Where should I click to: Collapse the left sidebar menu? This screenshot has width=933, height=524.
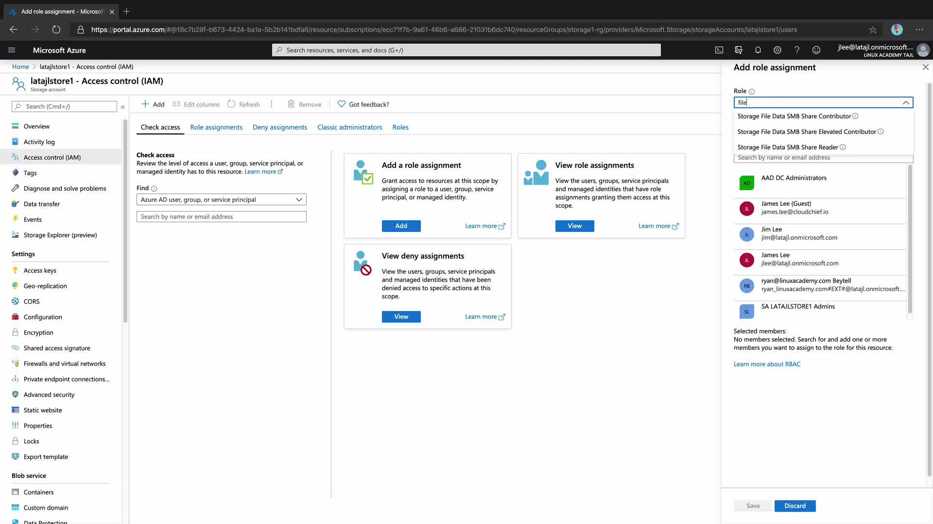[123, 107]
